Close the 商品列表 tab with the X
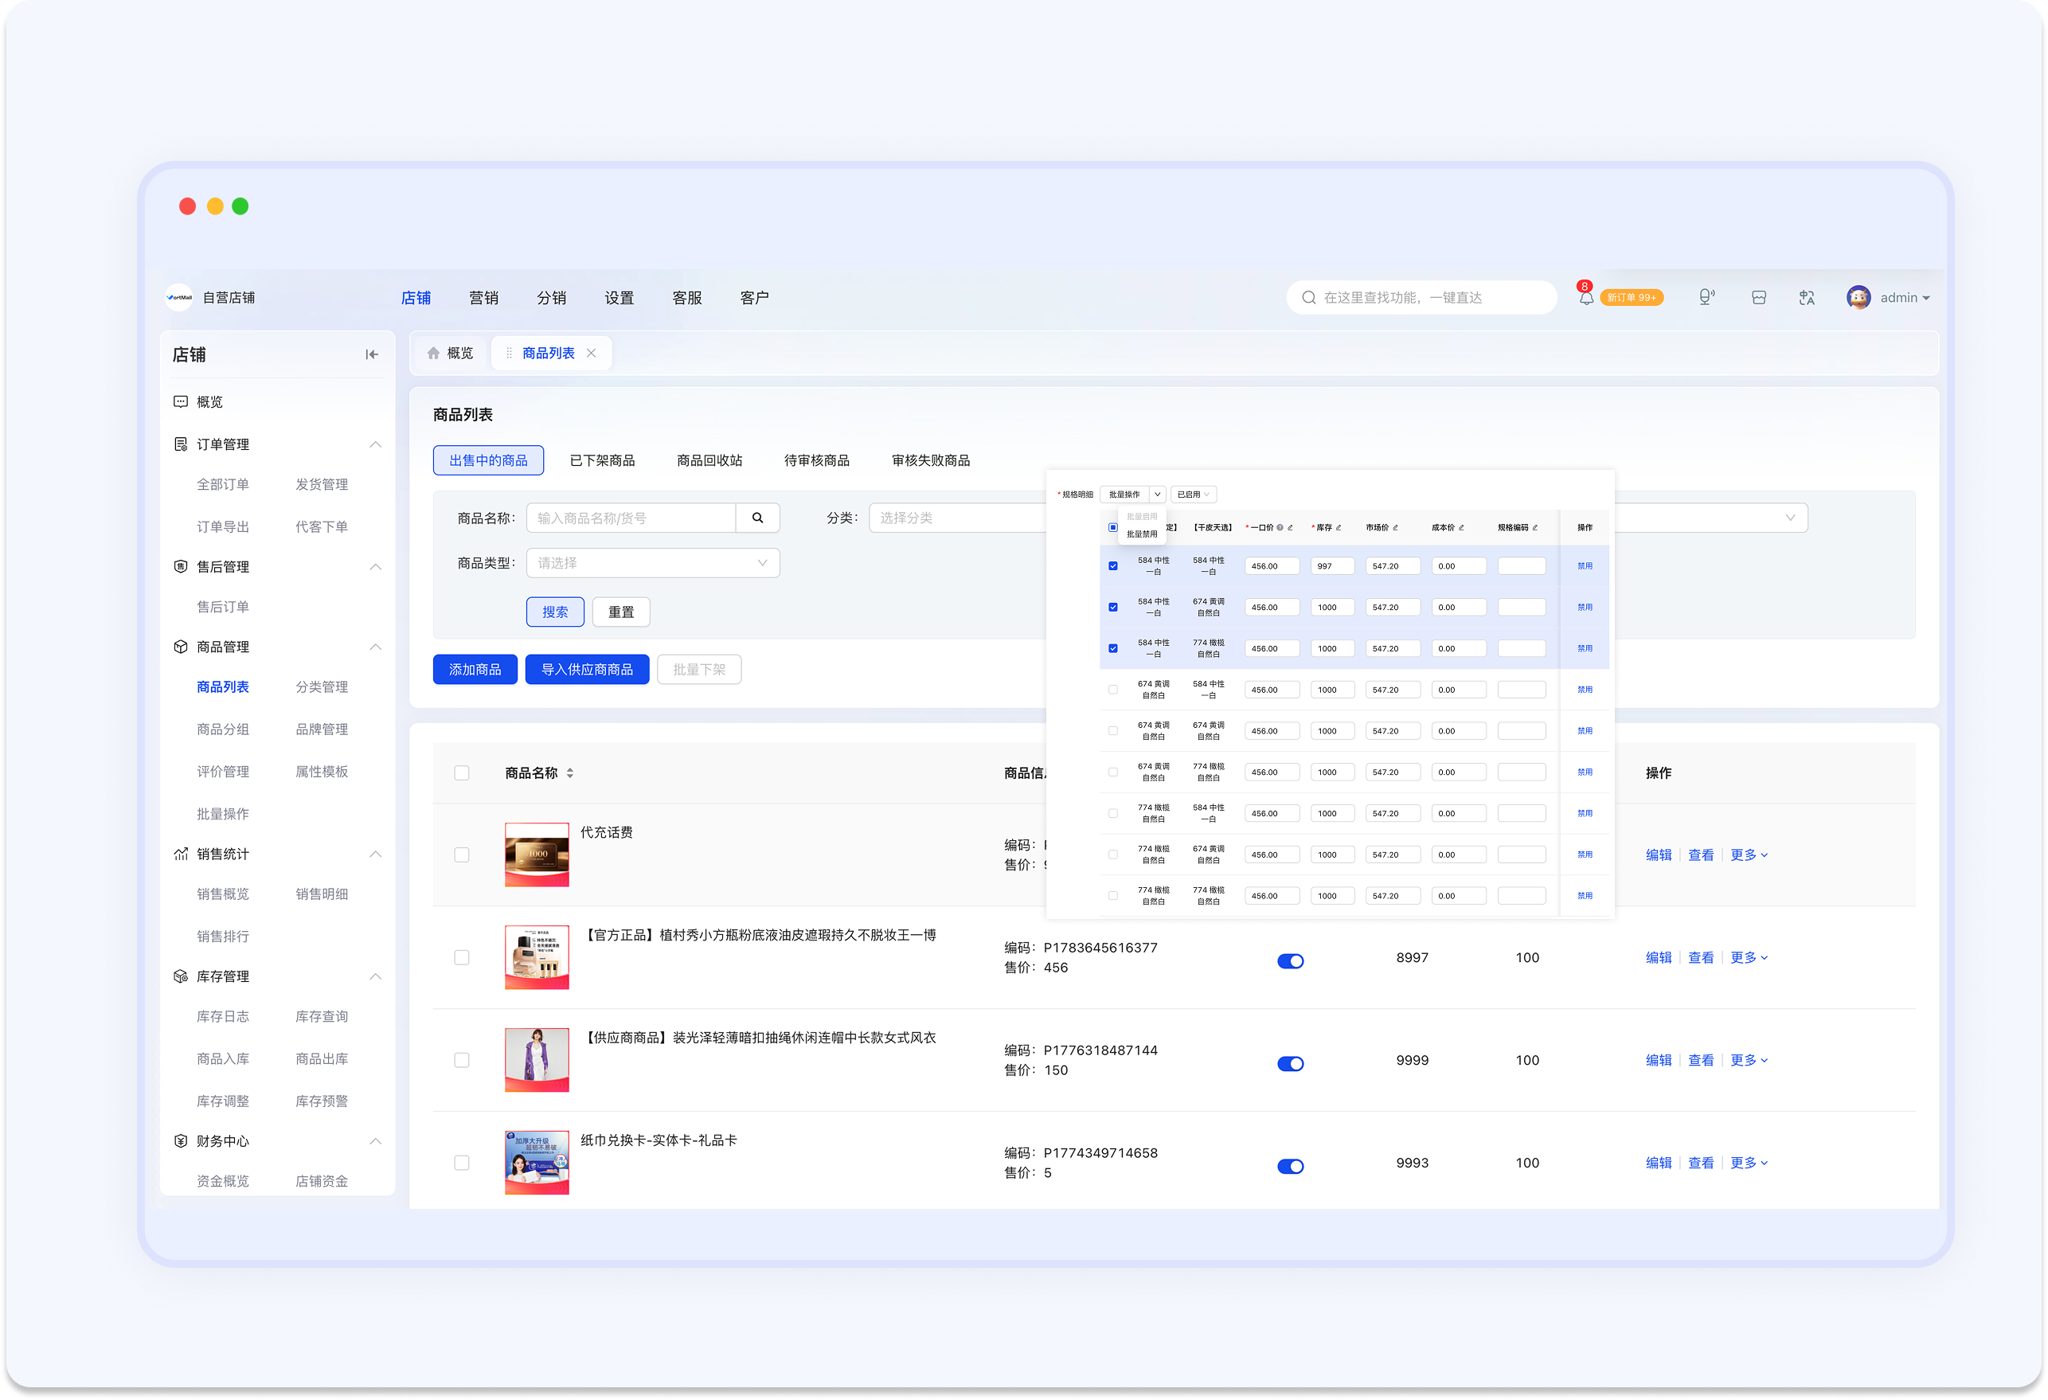The image size is (2048, 1400). click(x=592, y=354)
